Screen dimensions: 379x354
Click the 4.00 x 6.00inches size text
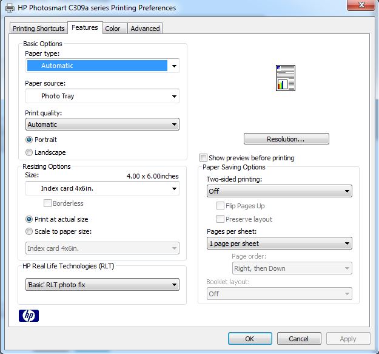(x=153, y=176)
